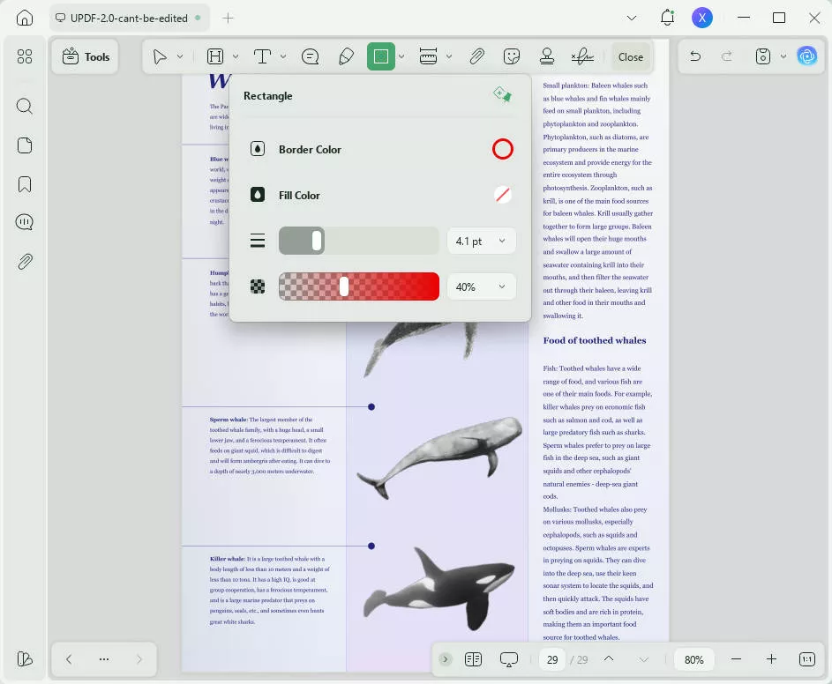The height and width of the screenshot is (684, 832).
Task: Open the 80% zoom level dropdown
Action: click(694, 659)
